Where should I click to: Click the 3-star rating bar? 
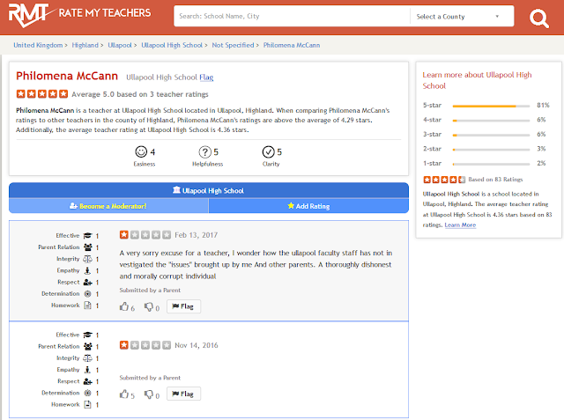491,135
